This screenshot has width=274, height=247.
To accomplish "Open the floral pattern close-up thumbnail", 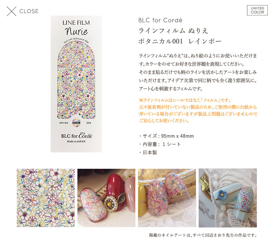I will (46, 198).
